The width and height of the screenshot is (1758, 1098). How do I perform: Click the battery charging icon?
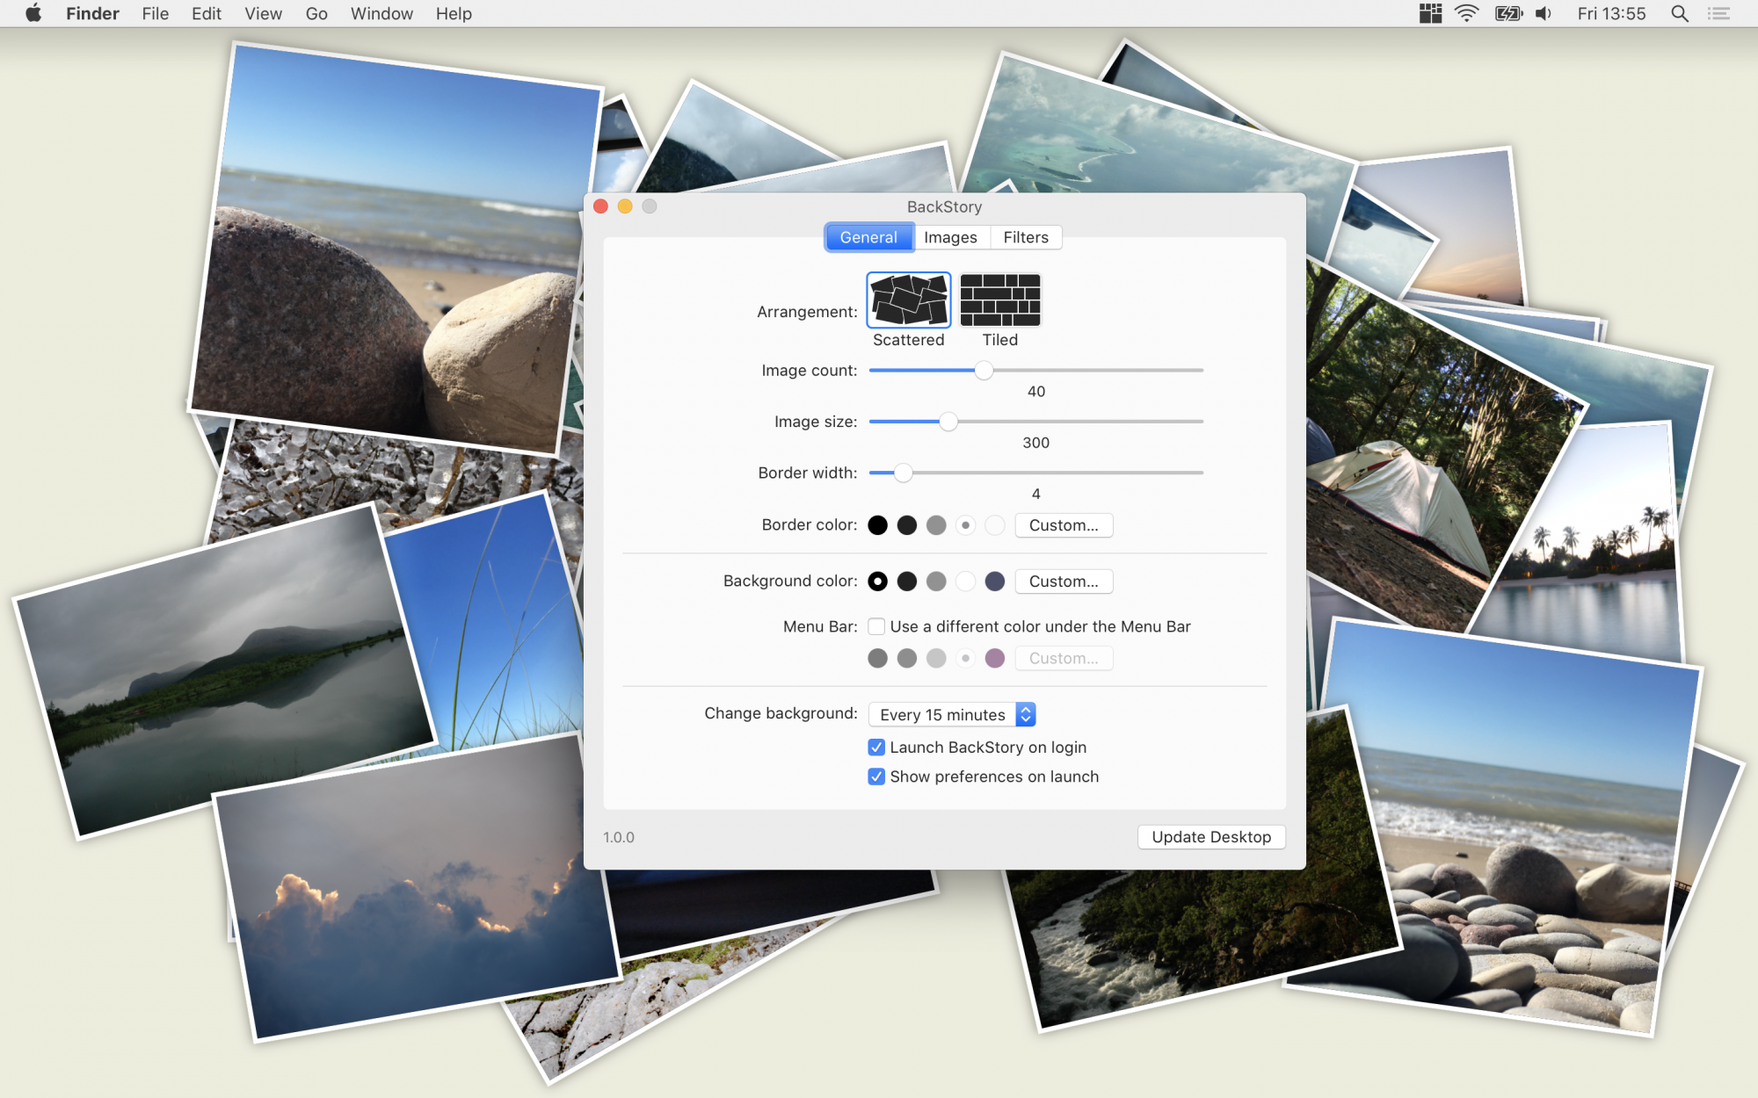pos(1508,14)
